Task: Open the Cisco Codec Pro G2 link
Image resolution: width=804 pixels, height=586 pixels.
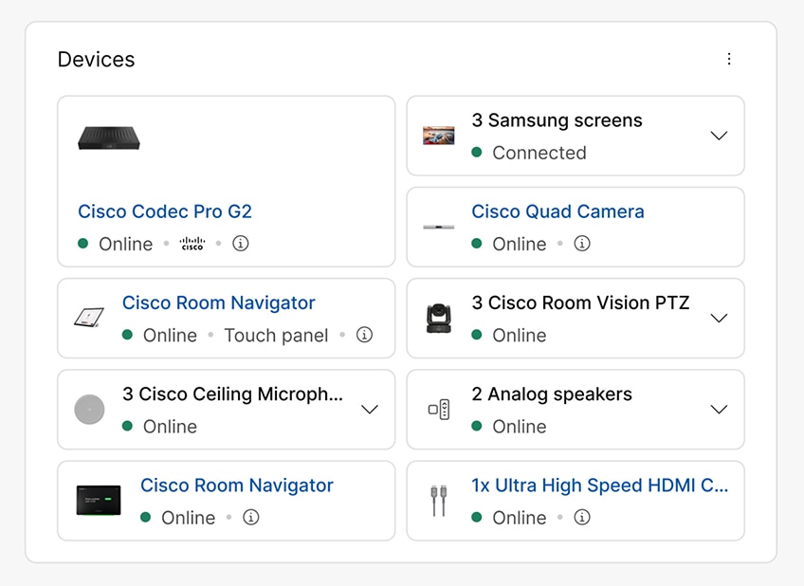Action: point(165,211)
